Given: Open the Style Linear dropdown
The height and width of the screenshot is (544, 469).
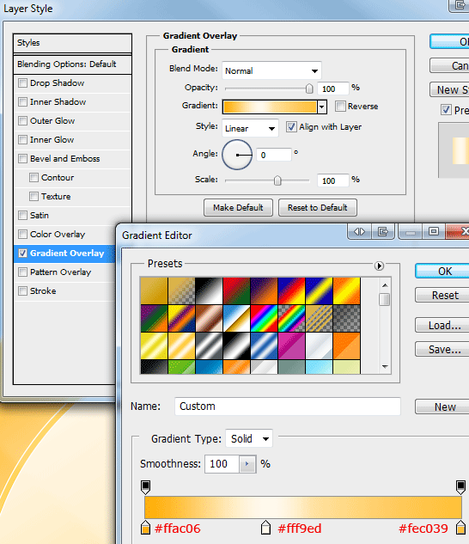Looking at the screenshot, I should pos(250,128).
